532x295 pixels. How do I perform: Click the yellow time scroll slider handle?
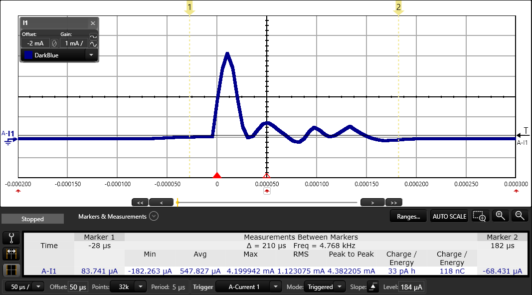click(x=177, y=203)
